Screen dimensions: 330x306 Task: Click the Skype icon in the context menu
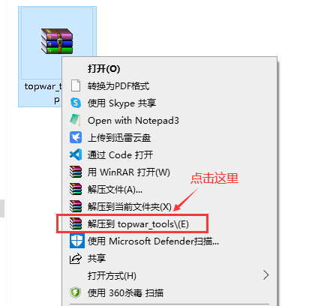pyautogui.click(x=76, y=103)
